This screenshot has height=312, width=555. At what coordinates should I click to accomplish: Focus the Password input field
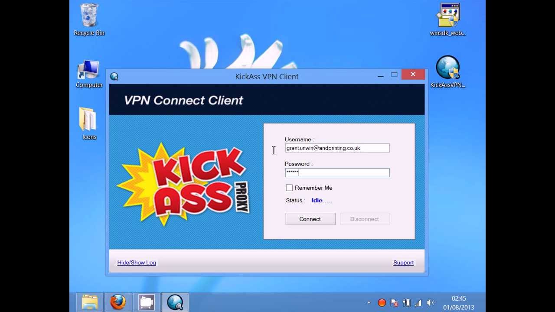[x=337, y=172]
